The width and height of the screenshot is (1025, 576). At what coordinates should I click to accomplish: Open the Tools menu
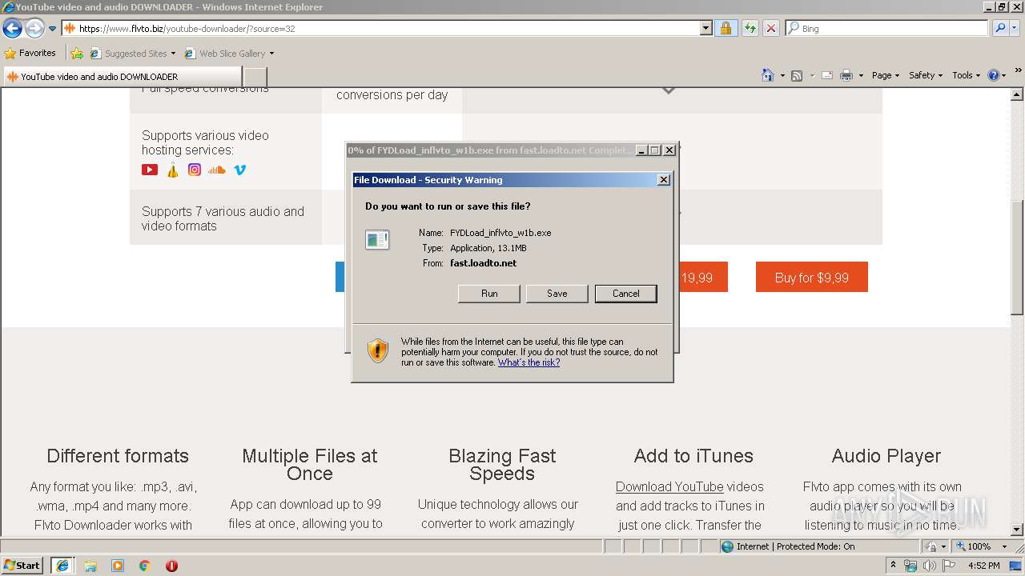click(x=967, y=75)
